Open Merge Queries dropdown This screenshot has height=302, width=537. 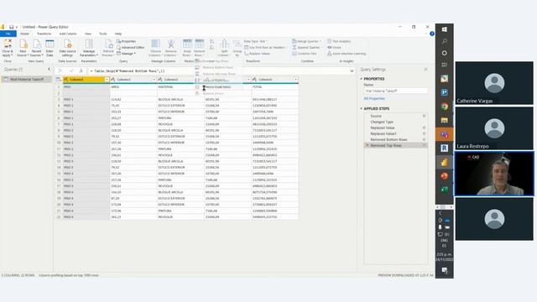pos(306,41)
